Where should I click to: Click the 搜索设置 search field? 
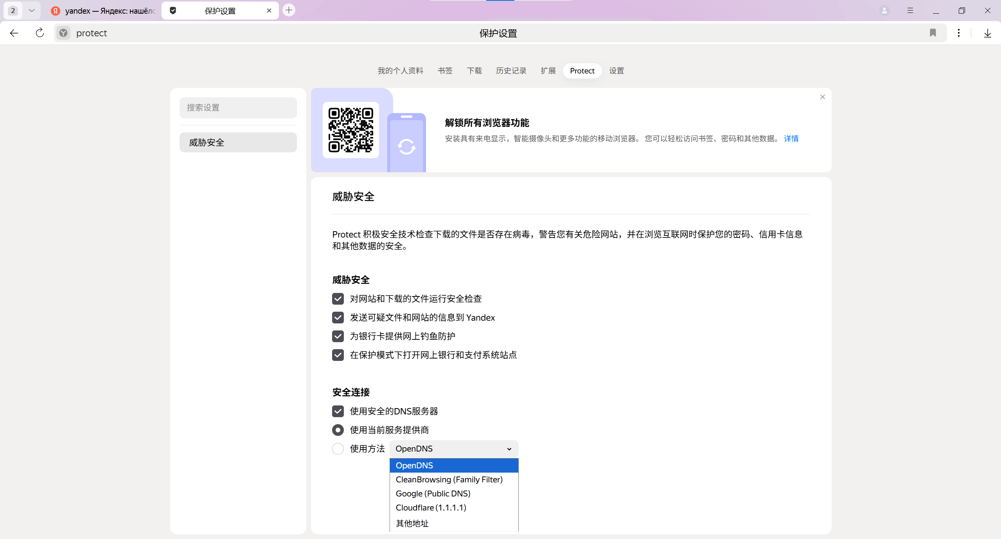(x=238, y=108)
